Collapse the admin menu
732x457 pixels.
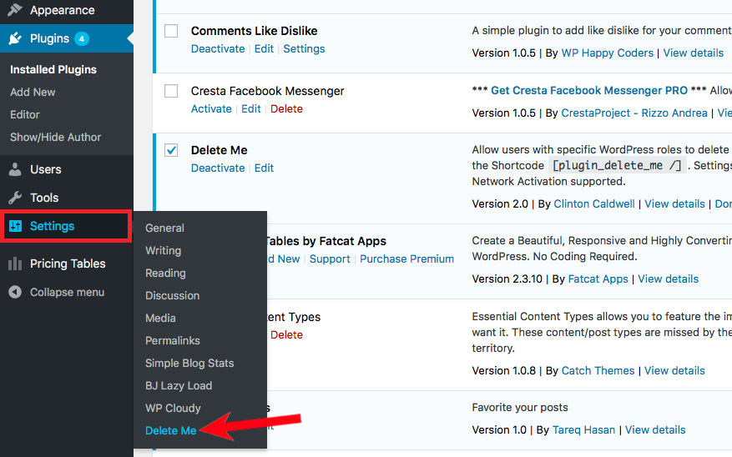[67, 293]
